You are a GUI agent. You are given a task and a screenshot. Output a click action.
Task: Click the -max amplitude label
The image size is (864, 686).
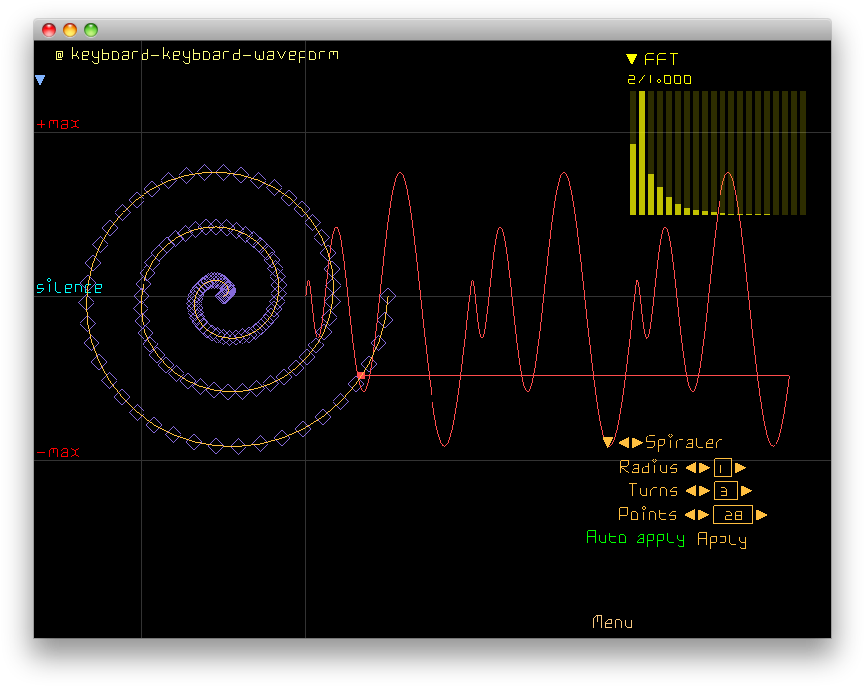click(x=58, y=452)
